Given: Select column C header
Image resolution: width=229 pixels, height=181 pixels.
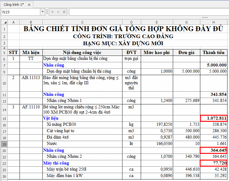Looking at the screenshot, I should point(82,22).
